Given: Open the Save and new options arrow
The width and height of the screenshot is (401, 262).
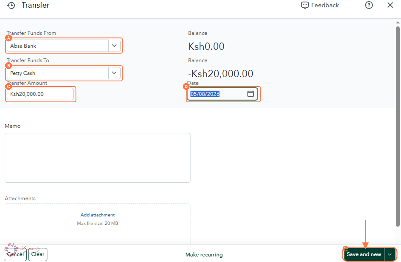Looking at the screenshot, I should 390,254.
